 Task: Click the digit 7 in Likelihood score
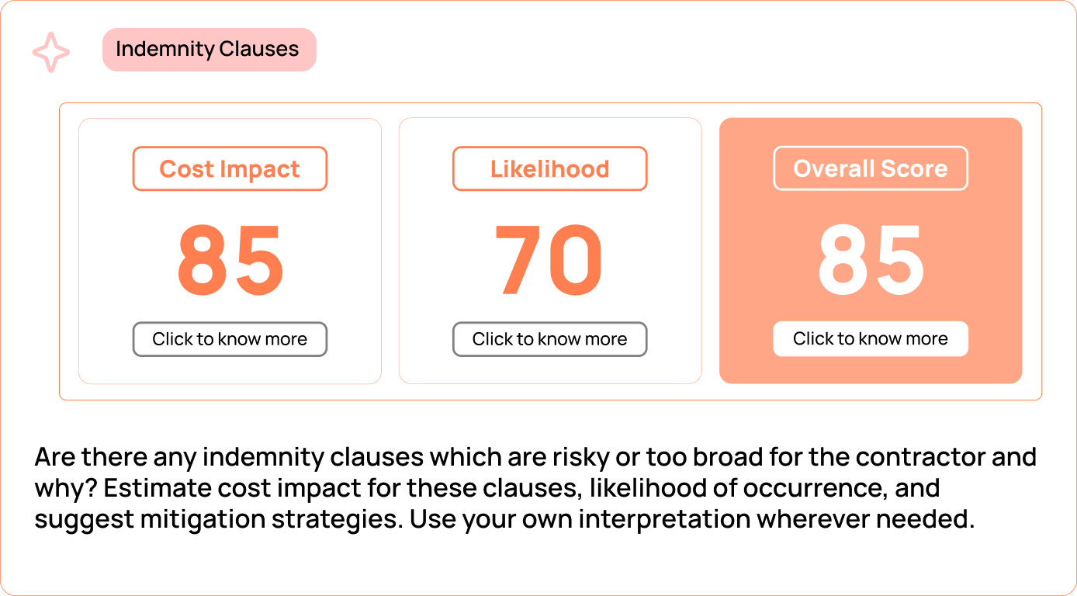(519, 260)
